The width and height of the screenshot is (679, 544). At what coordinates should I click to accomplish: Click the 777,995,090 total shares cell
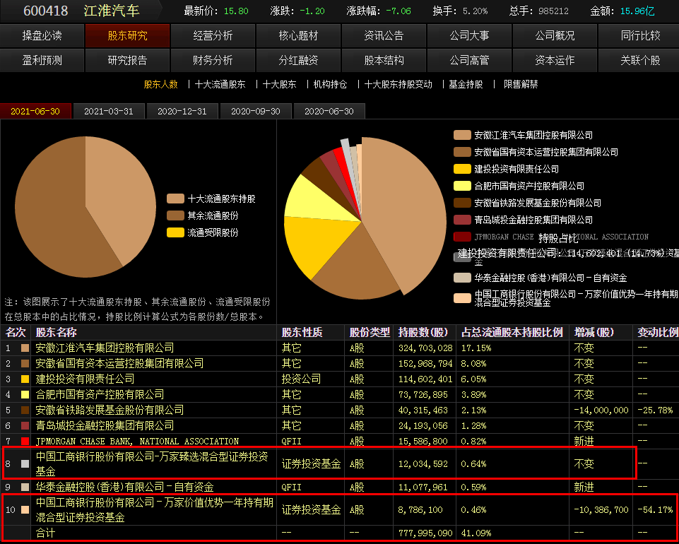[425, 533]
